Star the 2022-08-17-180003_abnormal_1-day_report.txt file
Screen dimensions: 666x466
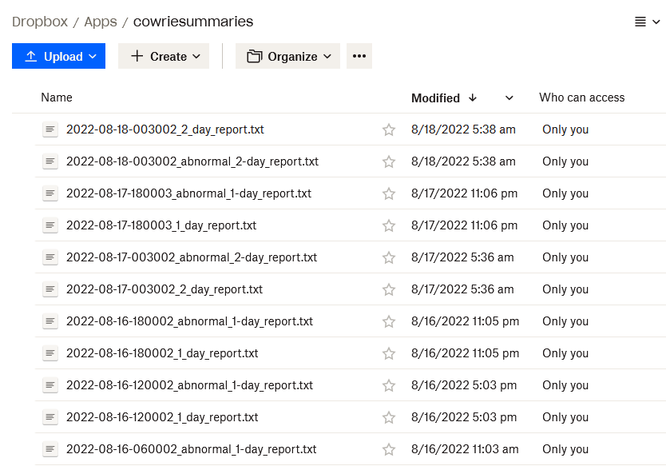coord(389,193)
